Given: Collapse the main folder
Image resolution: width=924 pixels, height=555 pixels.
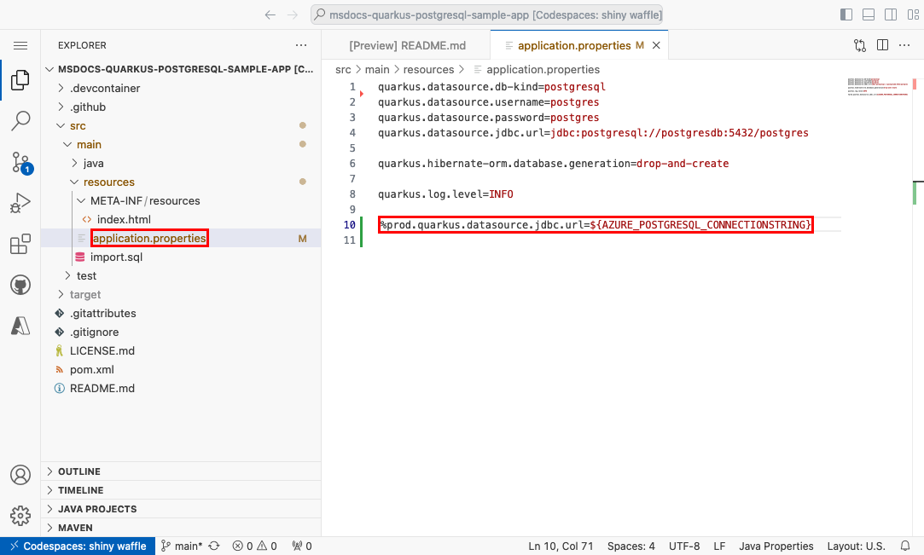Looking at the screenshot, I should click(181, 144).
